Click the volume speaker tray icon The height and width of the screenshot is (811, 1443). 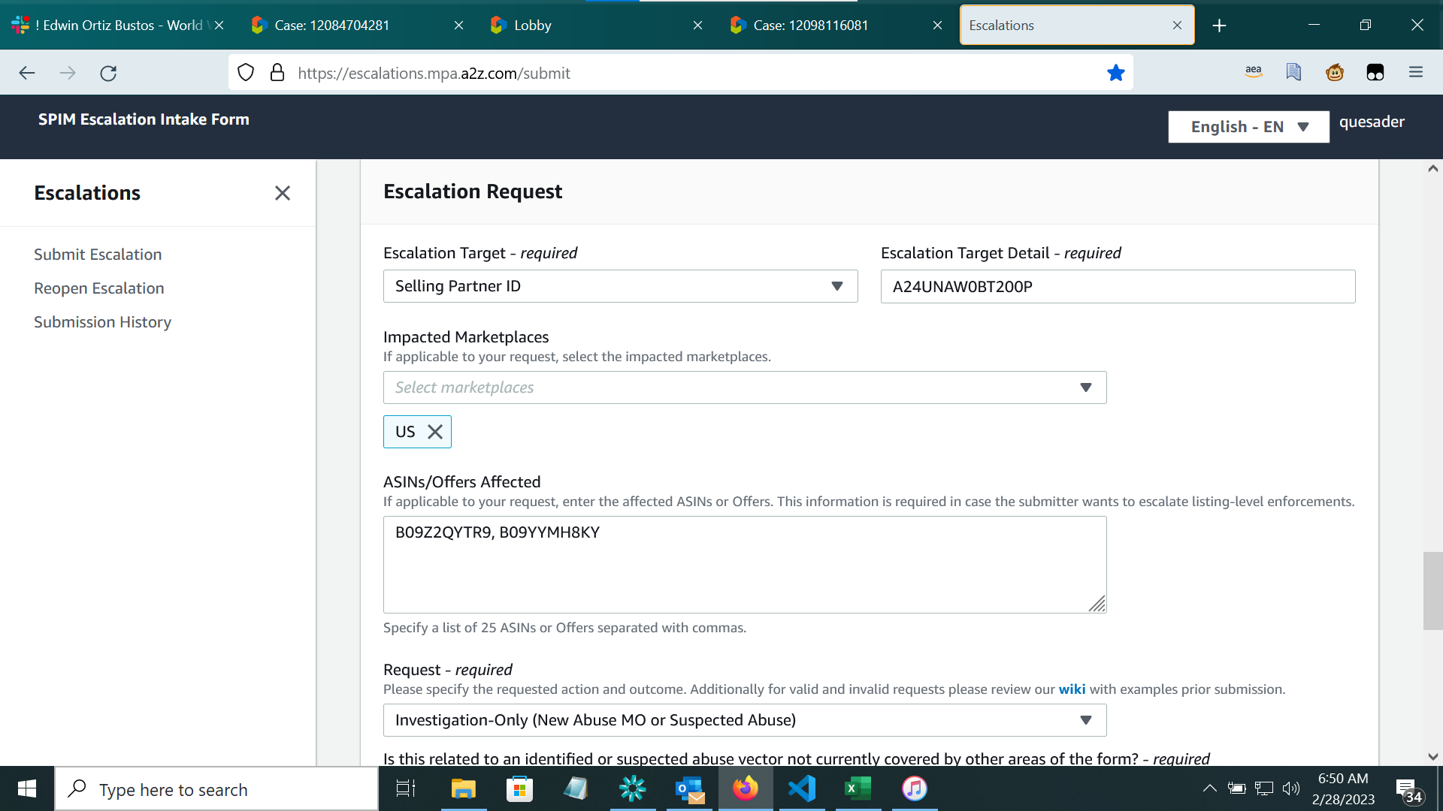pos(1291,788)
